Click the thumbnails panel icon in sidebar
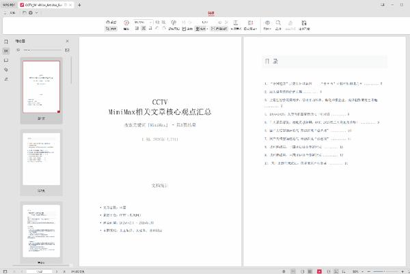Screen dimensions: 410x274 click(5, 51)
